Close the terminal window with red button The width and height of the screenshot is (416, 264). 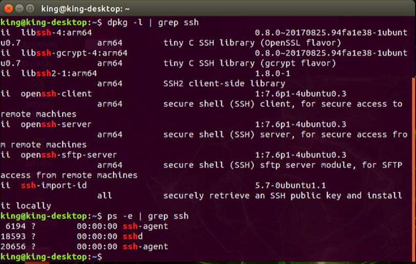click(x=8, y=9)
